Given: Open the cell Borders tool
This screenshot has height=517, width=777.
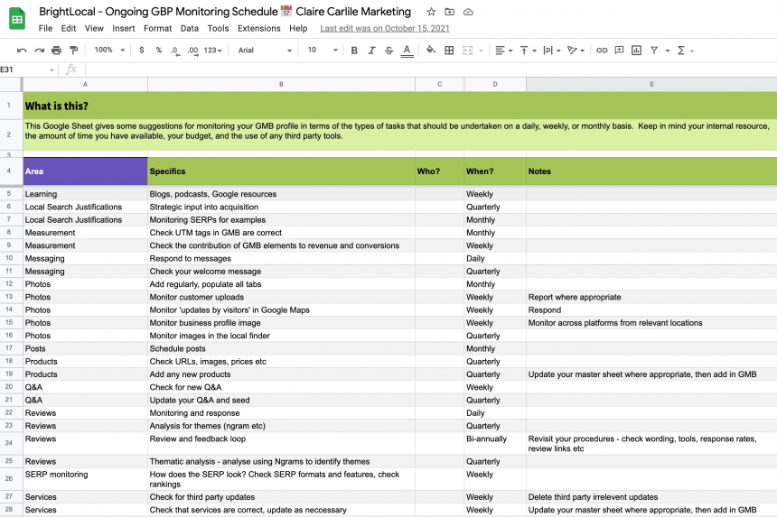Looking at the screenshot, I should click(449, 51).
